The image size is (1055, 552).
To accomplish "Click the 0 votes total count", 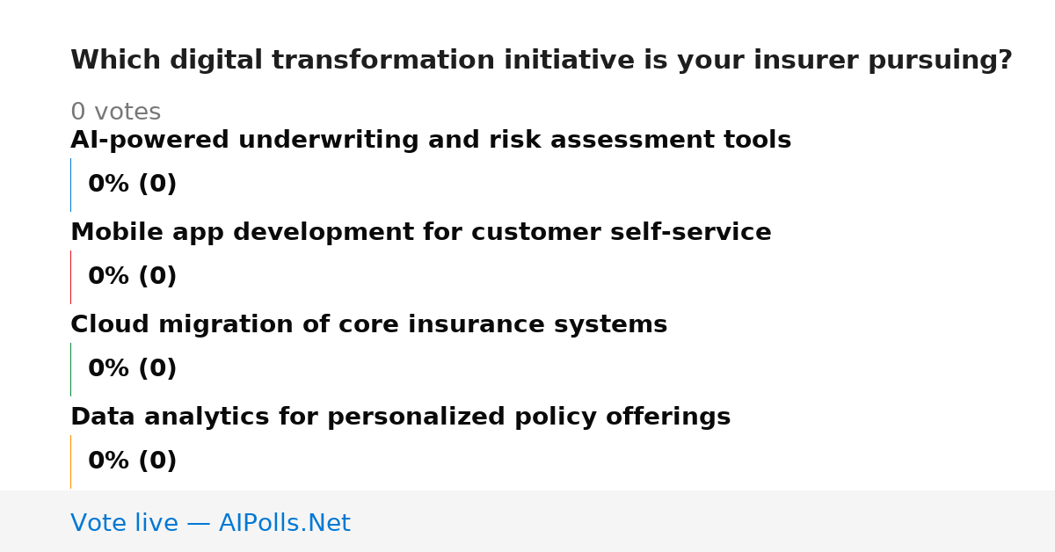I will tap(116, 113).
